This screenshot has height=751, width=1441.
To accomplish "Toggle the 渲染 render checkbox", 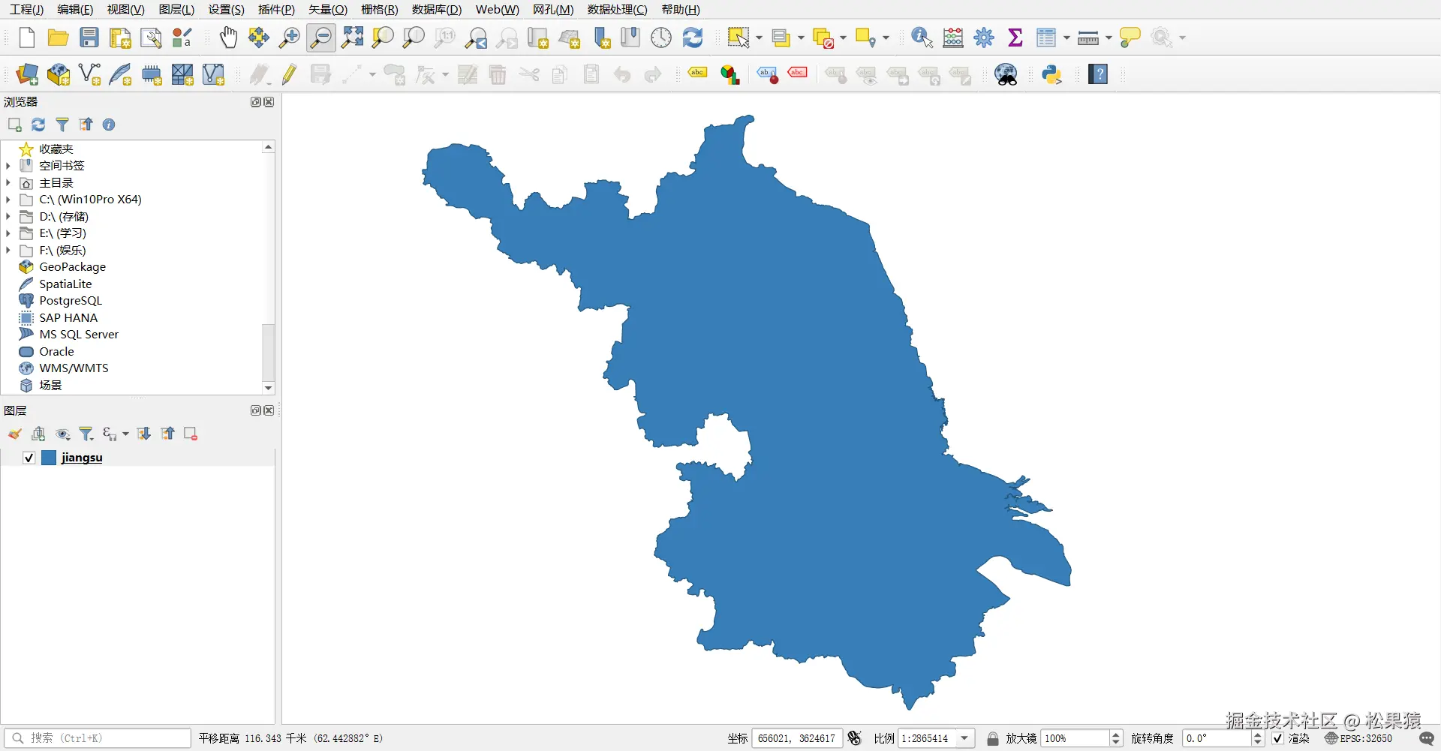I will pos(1277,738).
